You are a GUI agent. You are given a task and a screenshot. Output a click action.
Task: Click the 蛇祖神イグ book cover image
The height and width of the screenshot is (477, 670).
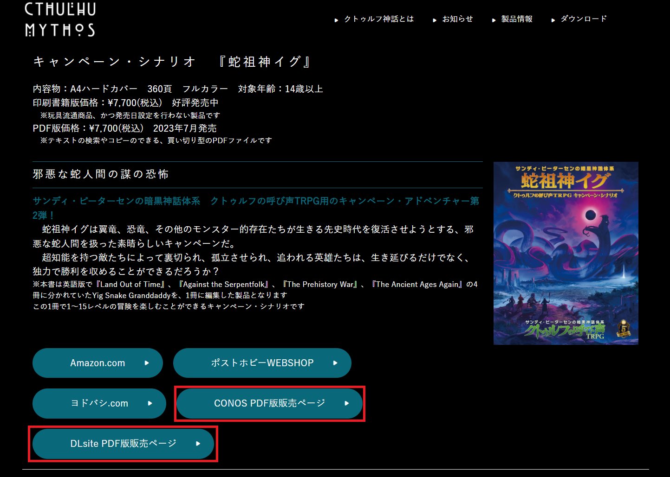tap(566, 253)
